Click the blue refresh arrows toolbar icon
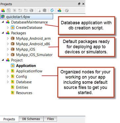This screenshot has width=120, height=123. coord(52,11)
